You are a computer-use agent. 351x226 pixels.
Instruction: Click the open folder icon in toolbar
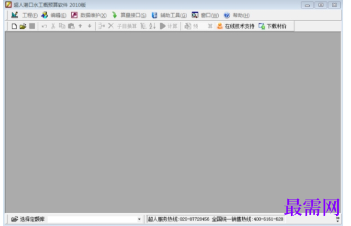pos(23,26)
